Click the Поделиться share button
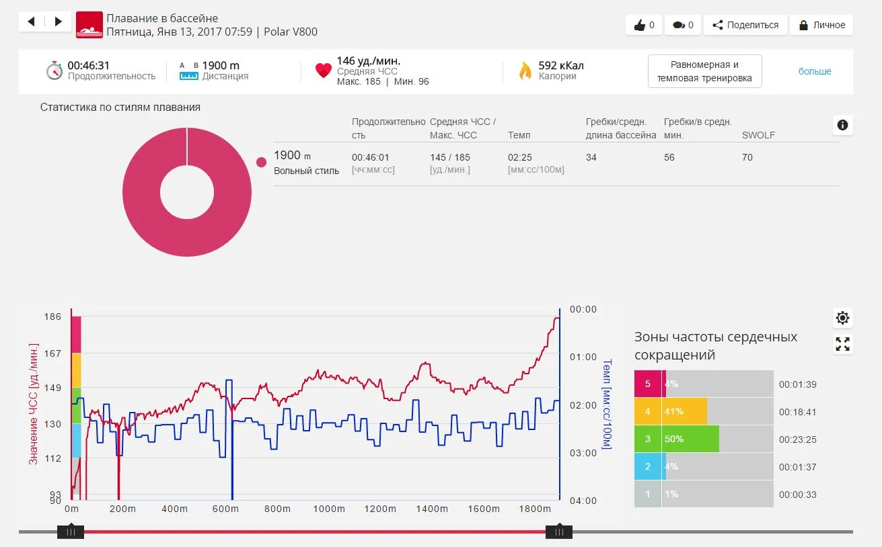The height and width of the screenshot is (547, 882). (x=745, y=25)
